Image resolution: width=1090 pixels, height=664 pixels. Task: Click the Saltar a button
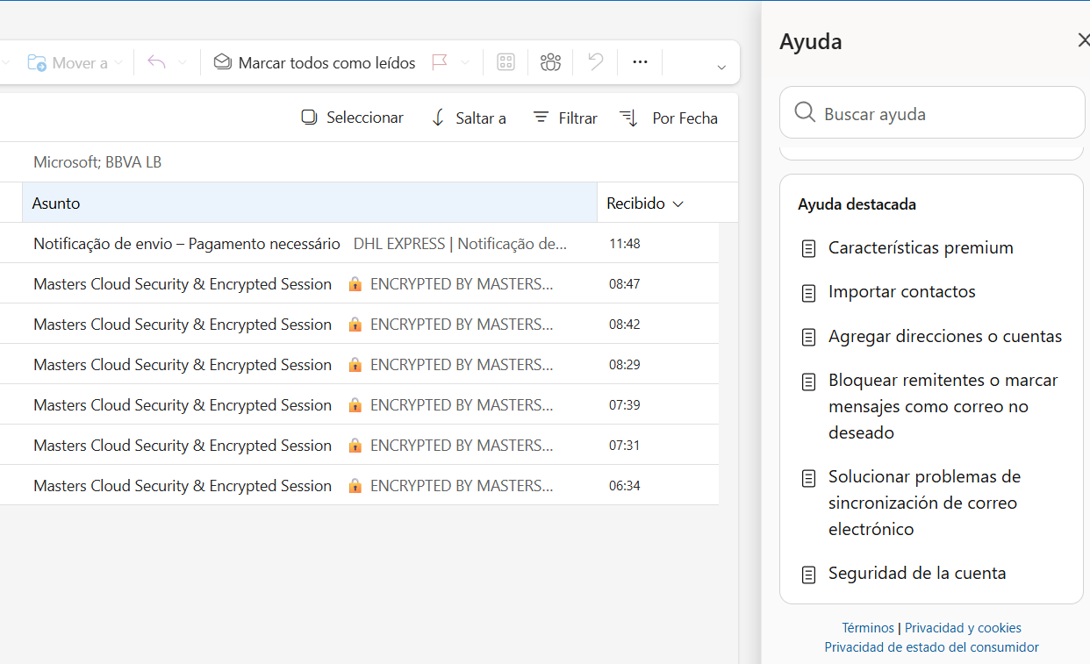coord(469,118)
